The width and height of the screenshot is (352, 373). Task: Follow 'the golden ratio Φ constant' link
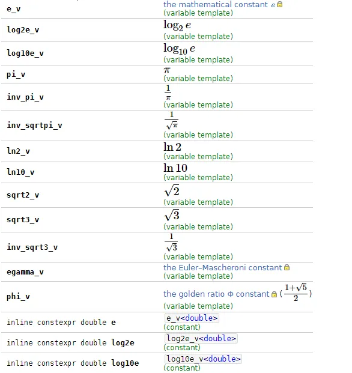click(216, 294)
